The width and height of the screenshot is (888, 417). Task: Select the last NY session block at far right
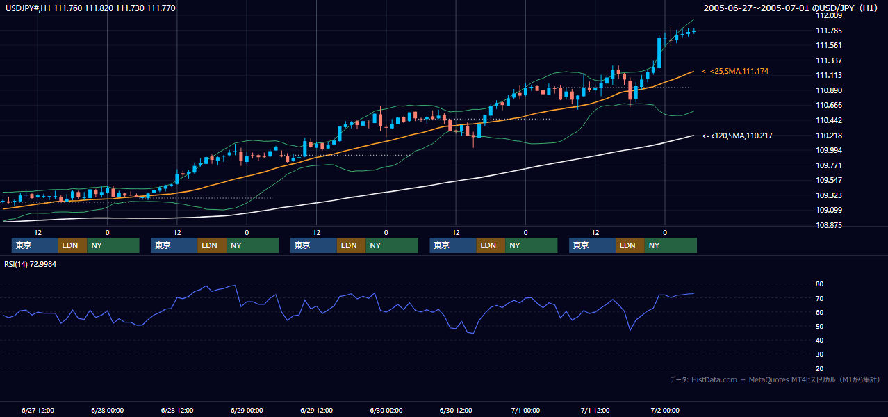coord(671,245)
